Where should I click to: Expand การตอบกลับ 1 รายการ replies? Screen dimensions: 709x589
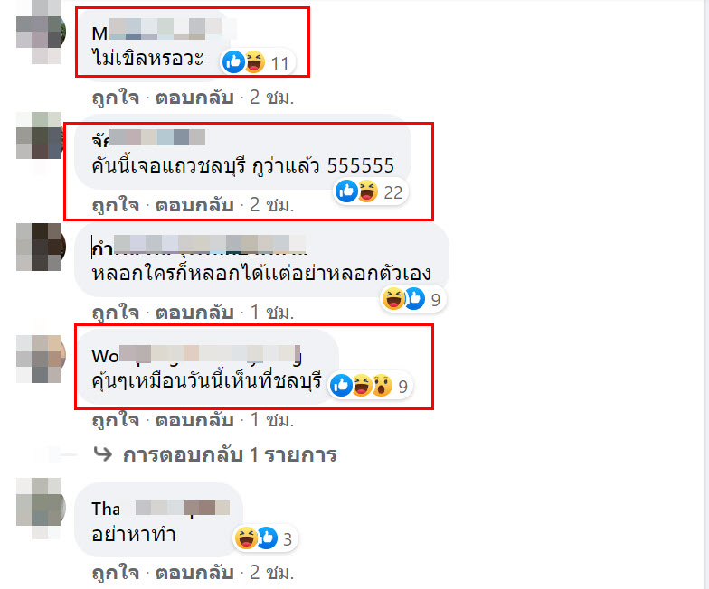[230, 455]
